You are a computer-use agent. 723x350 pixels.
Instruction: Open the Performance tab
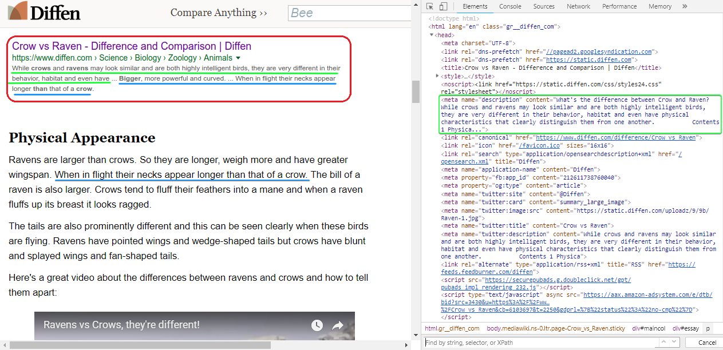click(619, 6)
